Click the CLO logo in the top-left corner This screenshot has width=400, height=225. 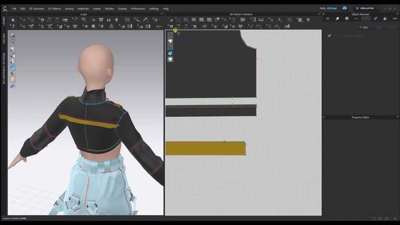(x=5, y=8)
